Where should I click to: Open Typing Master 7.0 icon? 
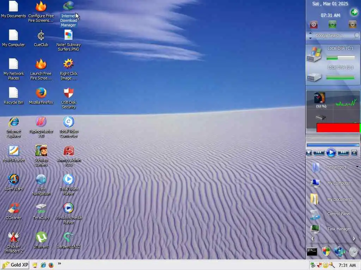[41, 127]
